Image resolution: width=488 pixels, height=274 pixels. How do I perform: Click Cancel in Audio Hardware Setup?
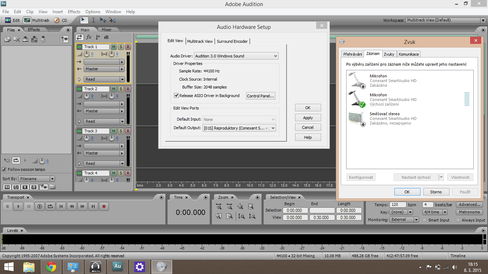coord(308,127)
